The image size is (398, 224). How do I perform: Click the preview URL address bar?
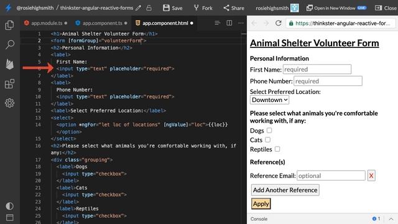pos(341,23)
